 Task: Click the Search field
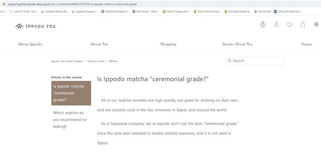[255, 61]
